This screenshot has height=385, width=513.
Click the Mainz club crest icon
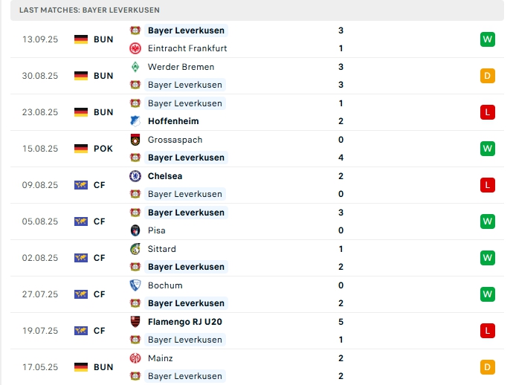tap(135, 358)
